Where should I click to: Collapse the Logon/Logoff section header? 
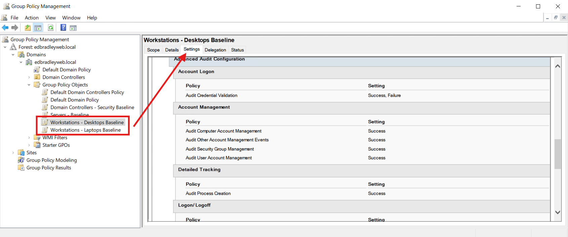pyautogui.click(x=362, y=206)
